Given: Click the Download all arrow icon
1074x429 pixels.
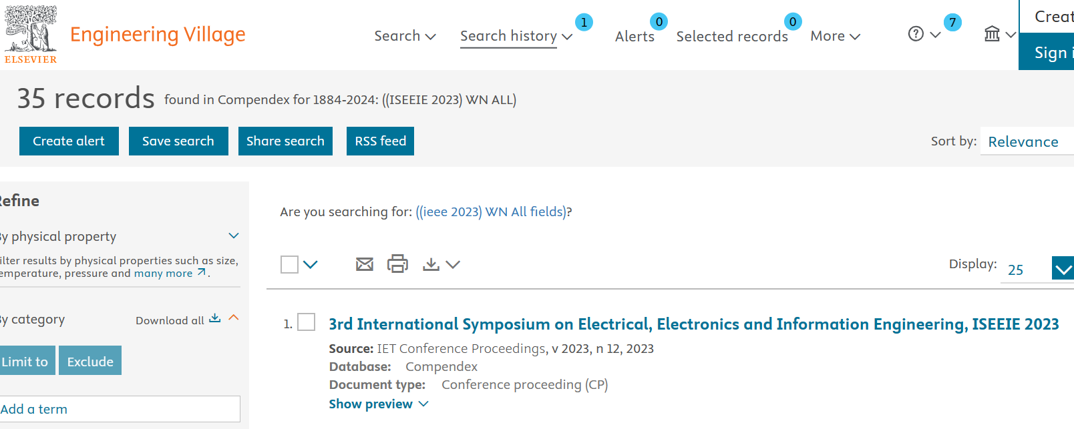Looking at the screenshot, I should (x=214, y=318).
